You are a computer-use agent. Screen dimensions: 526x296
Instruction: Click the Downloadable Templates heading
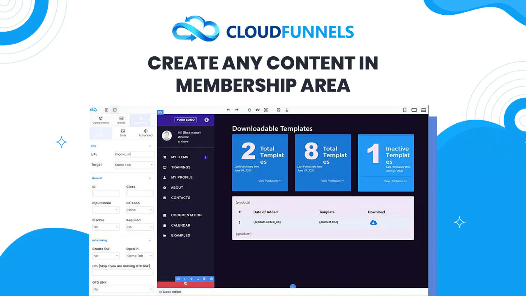click(272, 129)
